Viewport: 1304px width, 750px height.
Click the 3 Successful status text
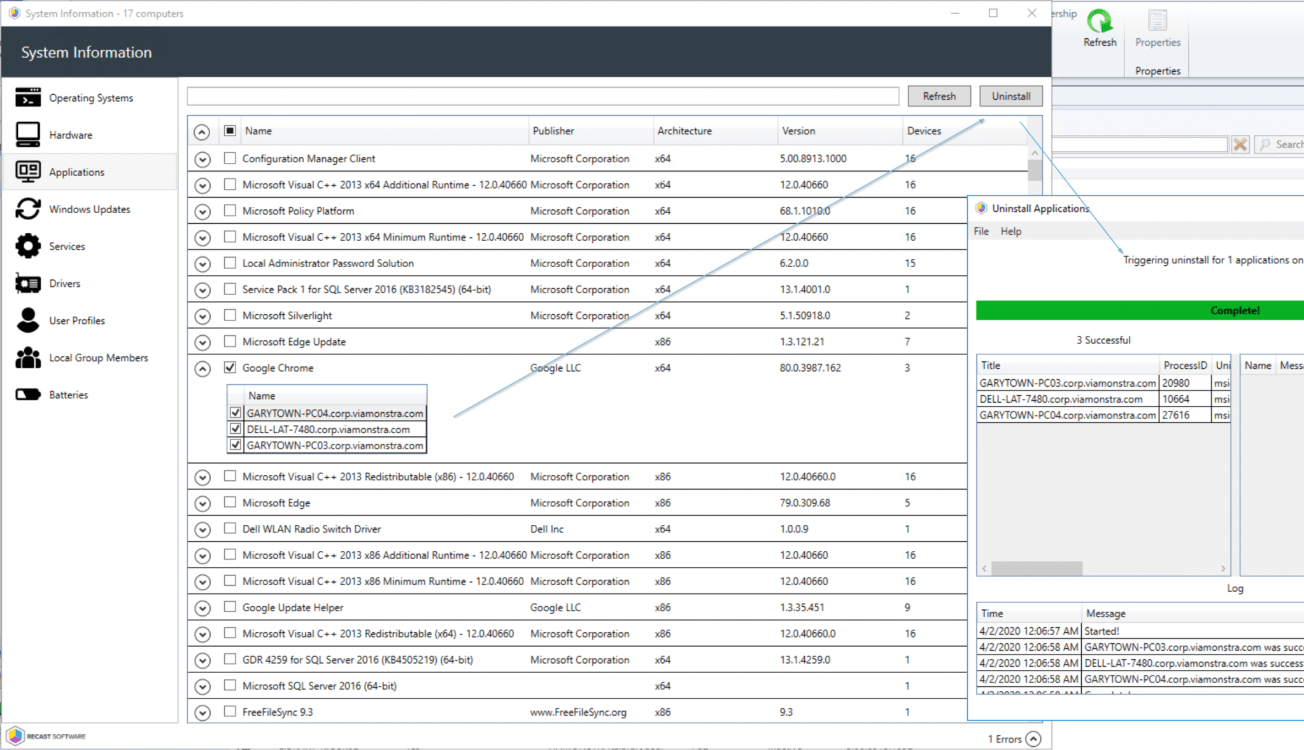coord(1103,340)
